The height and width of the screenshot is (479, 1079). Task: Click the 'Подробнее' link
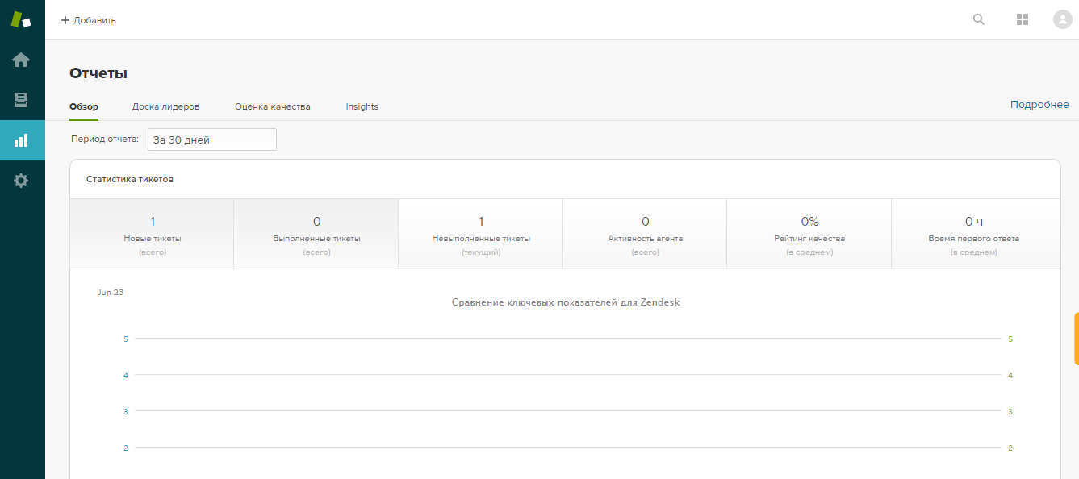pos(1039,104)
